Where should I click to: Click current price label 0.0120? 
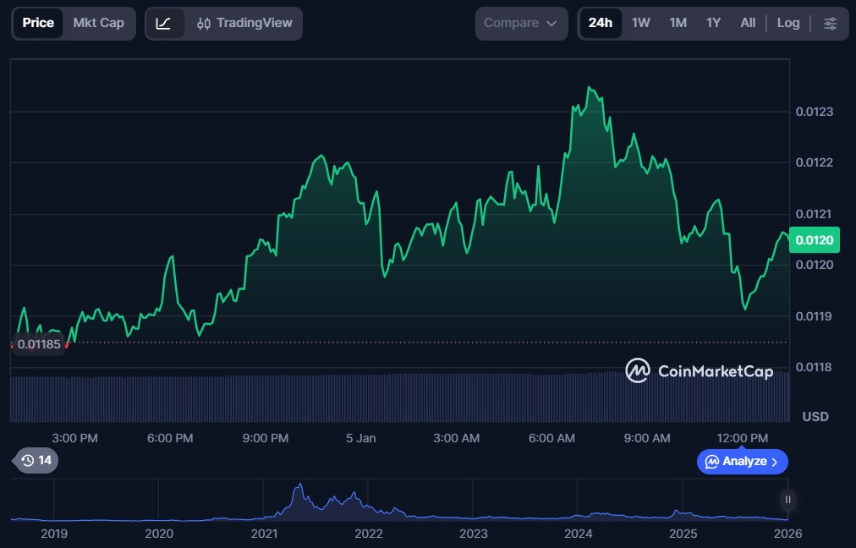(814, 240)
